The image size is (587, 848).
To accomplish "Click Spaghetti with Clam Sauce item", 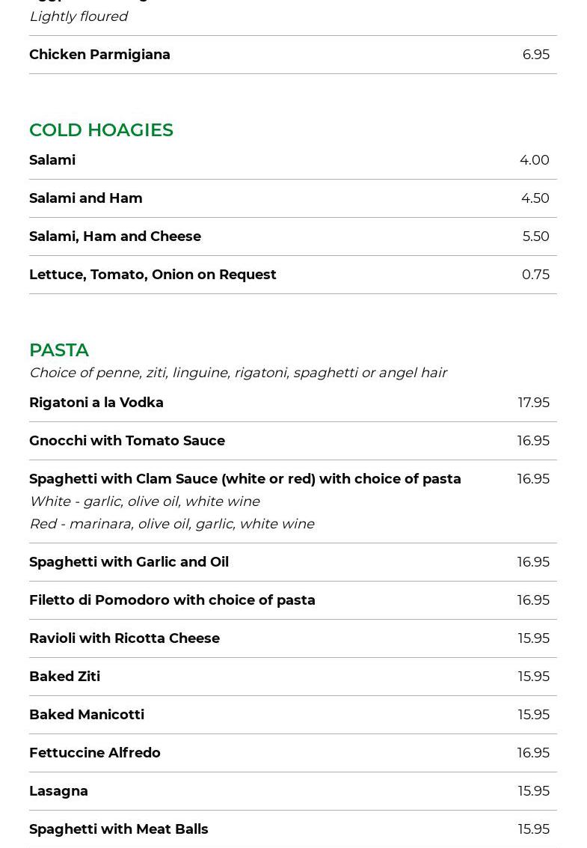I will [245, 479].
